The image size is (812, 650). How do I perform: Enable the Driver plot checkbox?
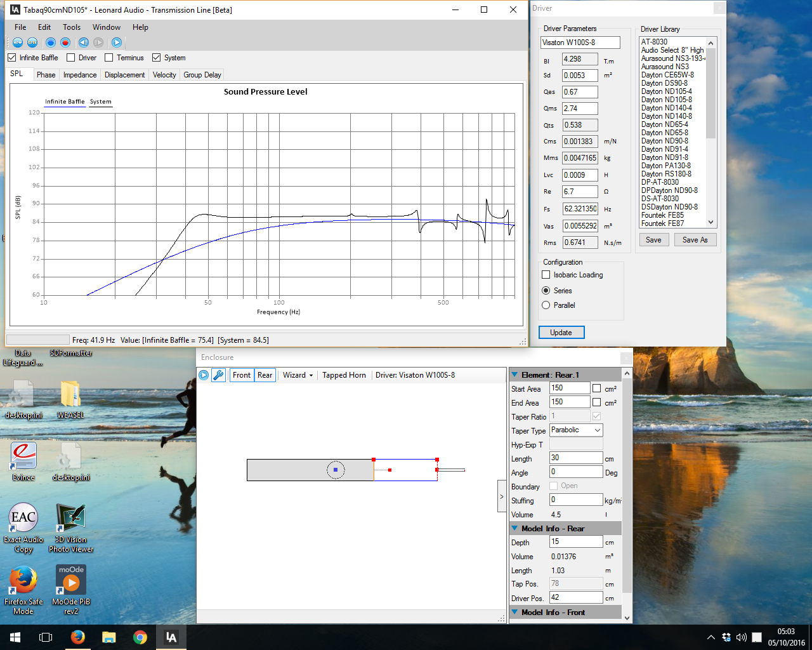point(71,58)
